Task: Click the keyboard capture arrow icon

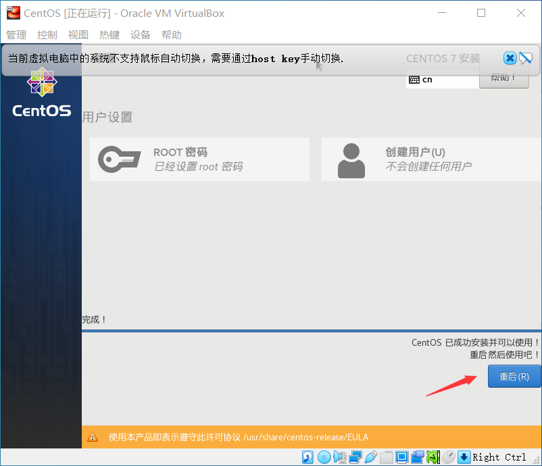Action: 464,457
